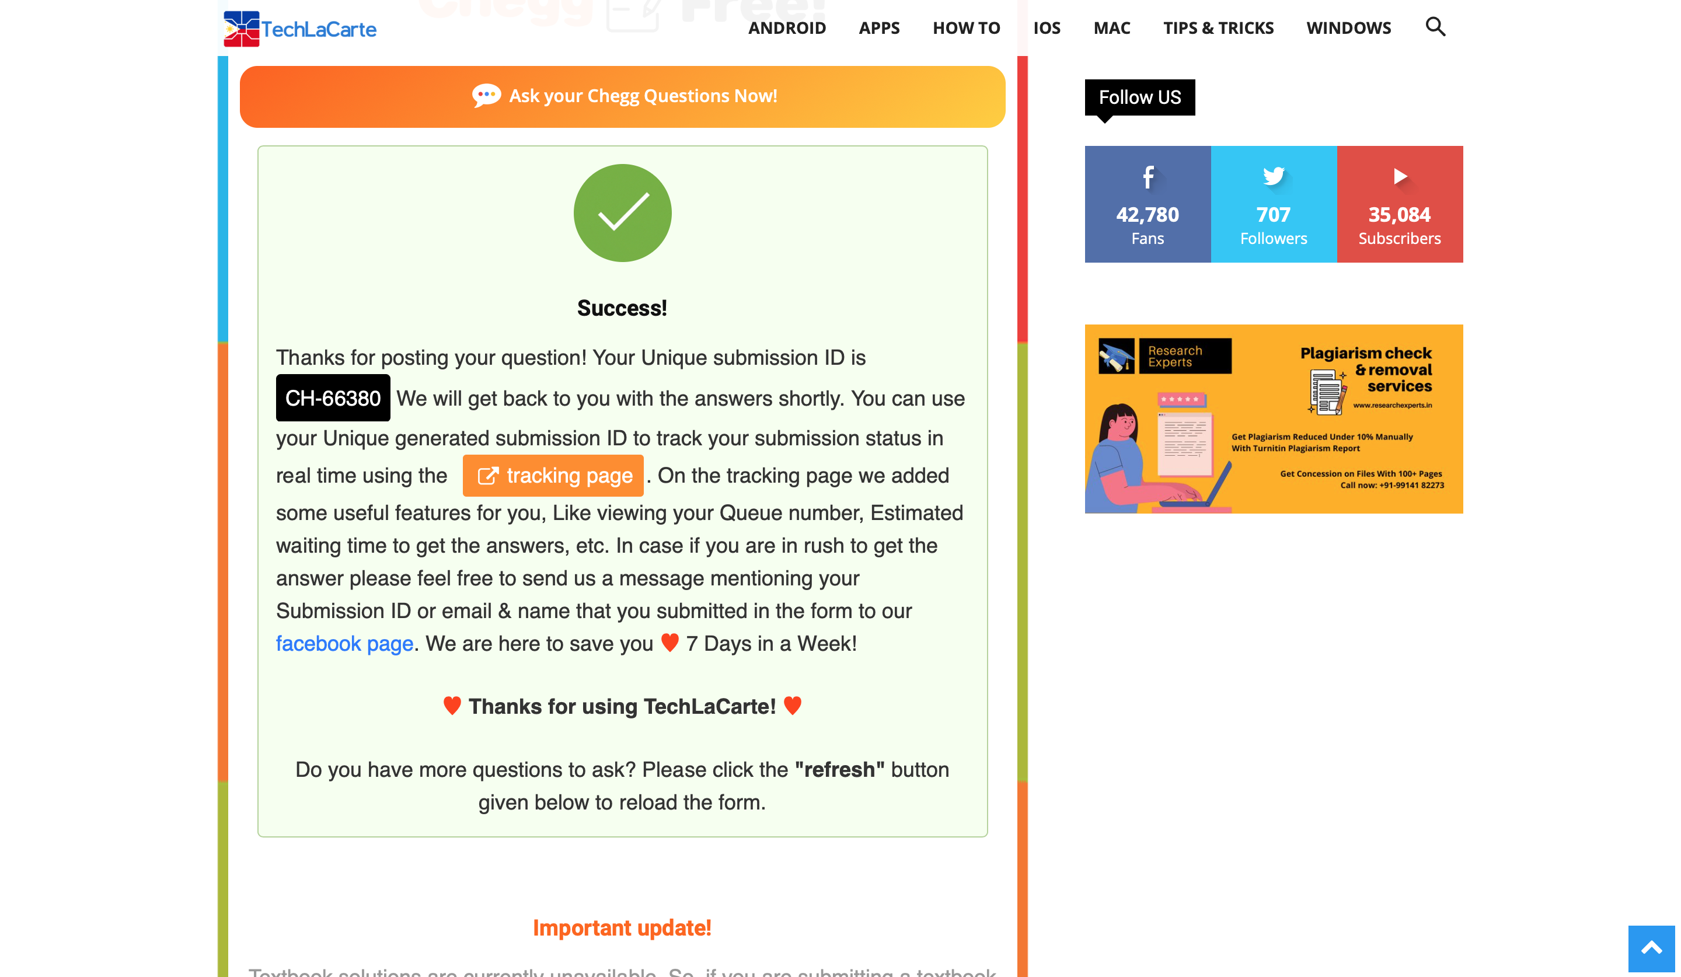Click the green success checkmark icon
The image size is (1681, 977).
pyautogui.click(x=622, y=213)
